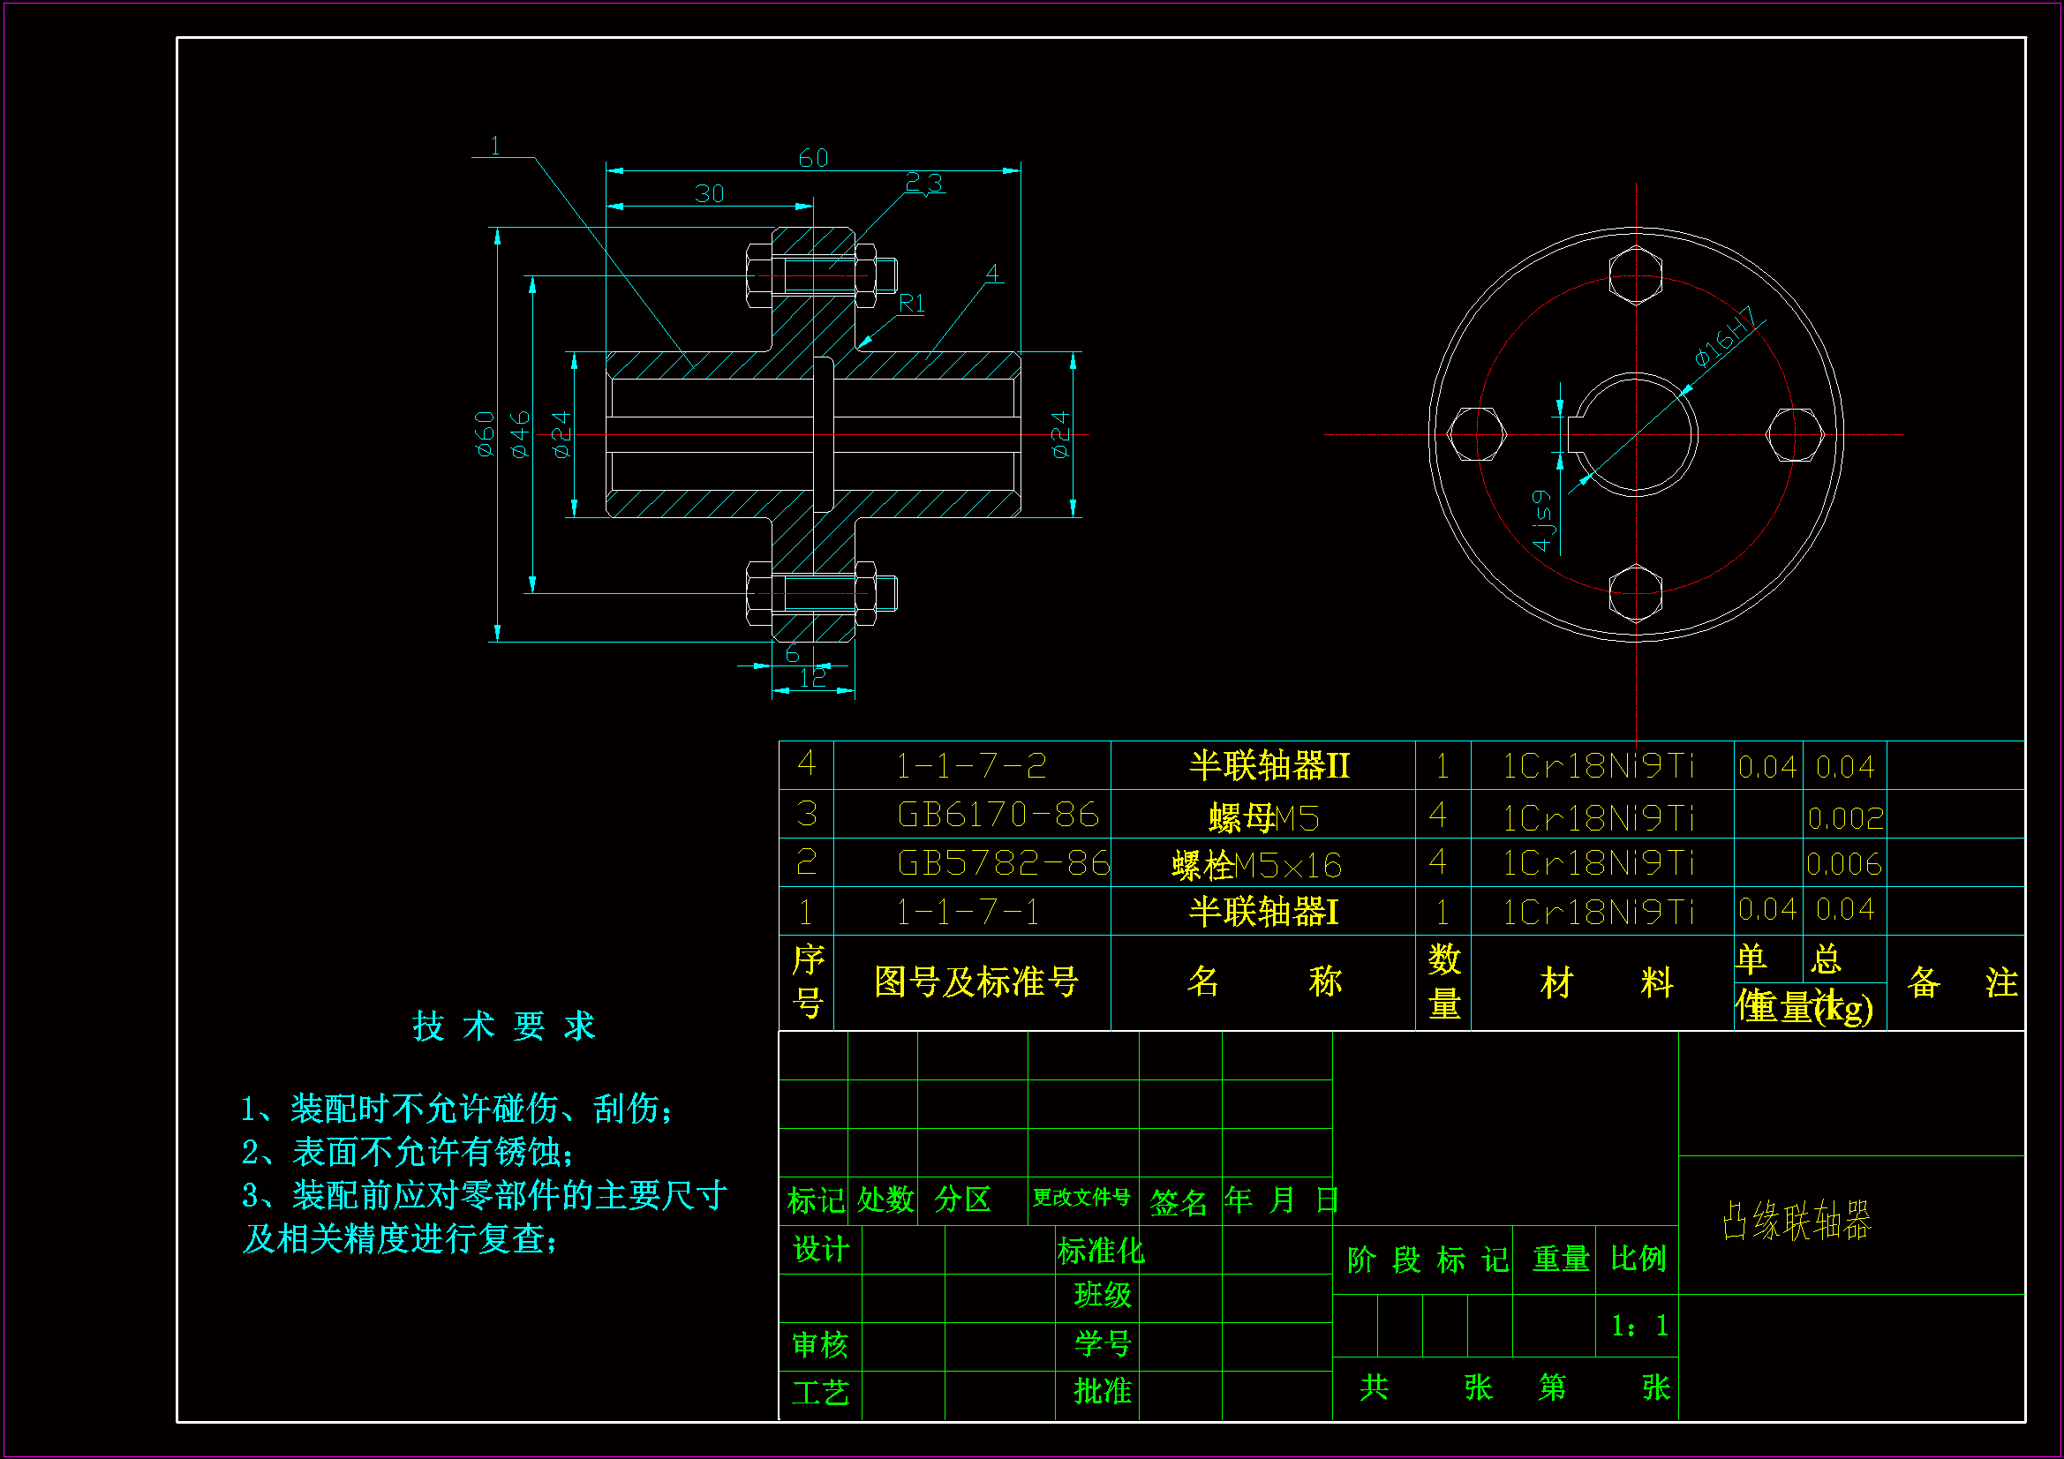2064x1459 pixels.
Task: Click the left hex bolt in circular view
Action: [1476, 434]
